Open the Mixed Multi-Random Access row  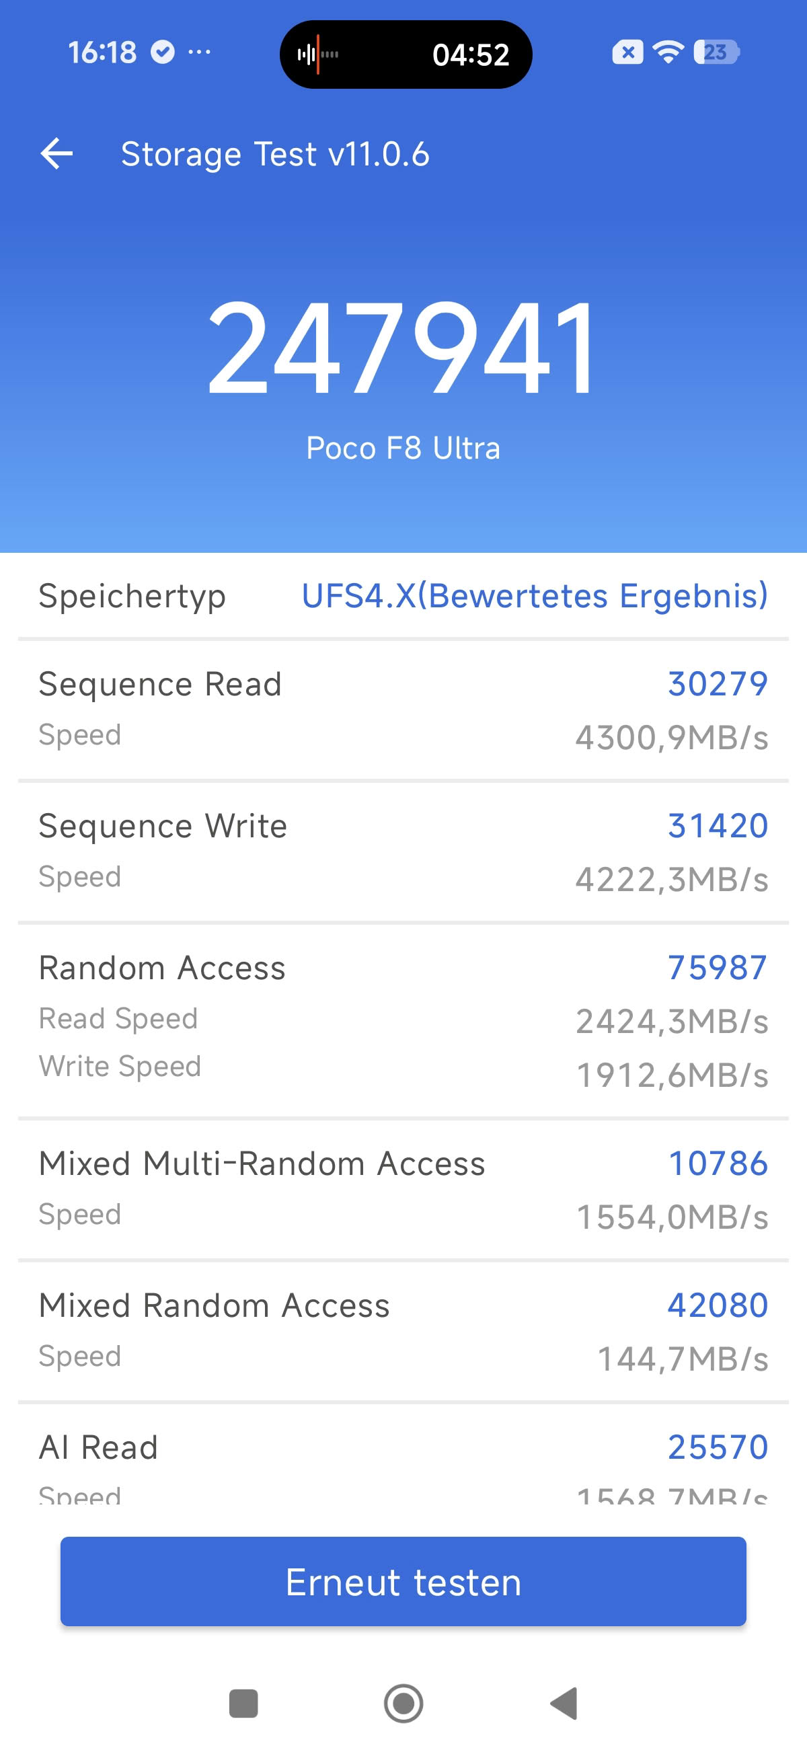403,1188
